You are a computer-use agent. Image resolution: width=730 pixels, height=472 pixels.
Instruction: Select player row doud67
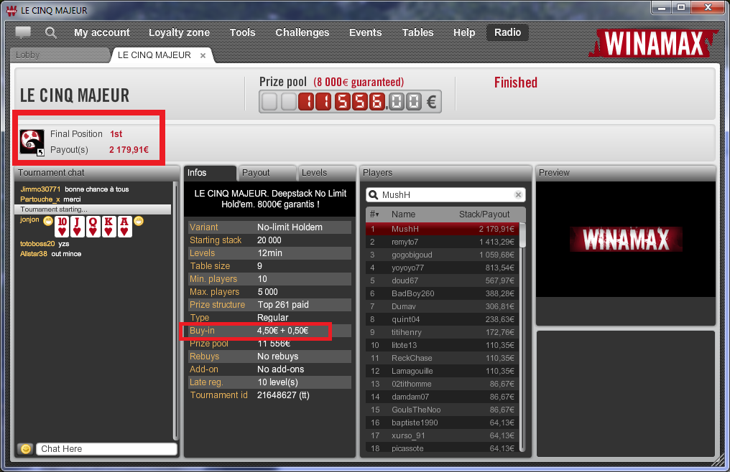tap(443, 281)
